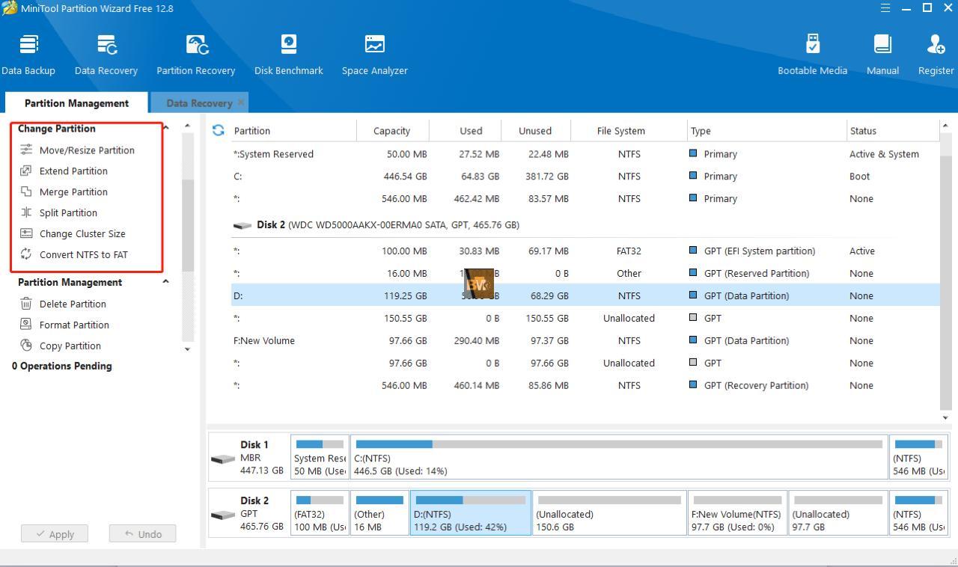Launch Data Recovery from the toolbar
Screen dimensions: 958x567
point(106,55)
